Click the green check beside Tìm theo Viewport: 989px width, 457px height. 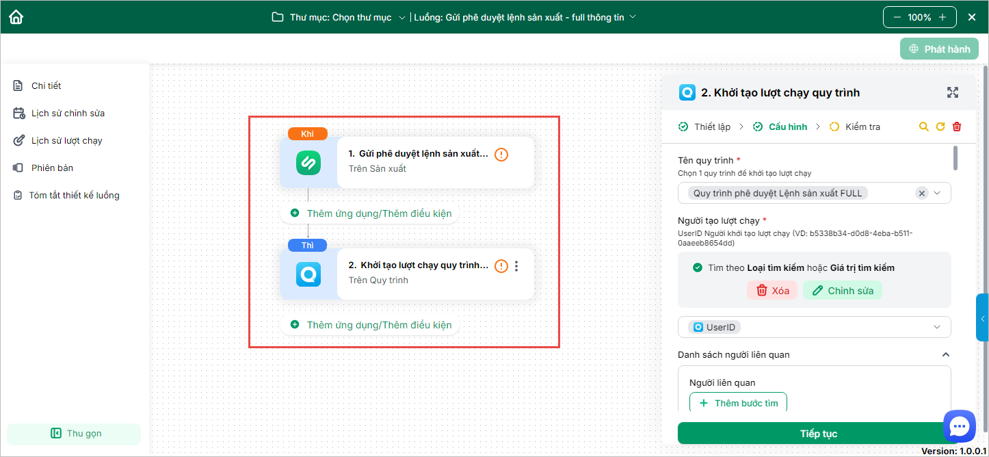click(x=697, y=267)
